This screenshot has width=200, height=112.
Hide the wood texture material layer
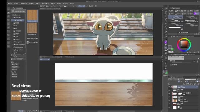[x=169, y=100]
